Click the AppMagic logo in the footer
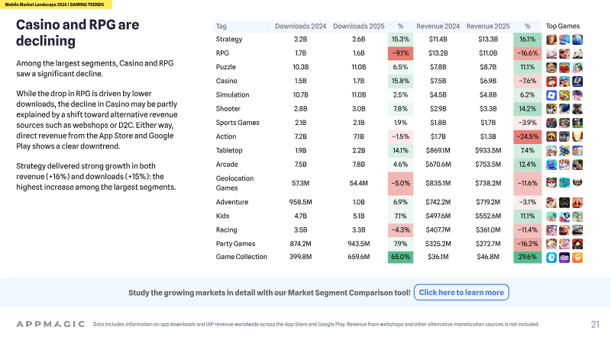The height and width of the screenshot is (343, 611). coord(50,324)
